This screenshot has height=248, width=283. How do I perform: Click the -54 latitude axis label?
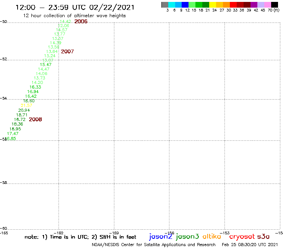(3, 98)
